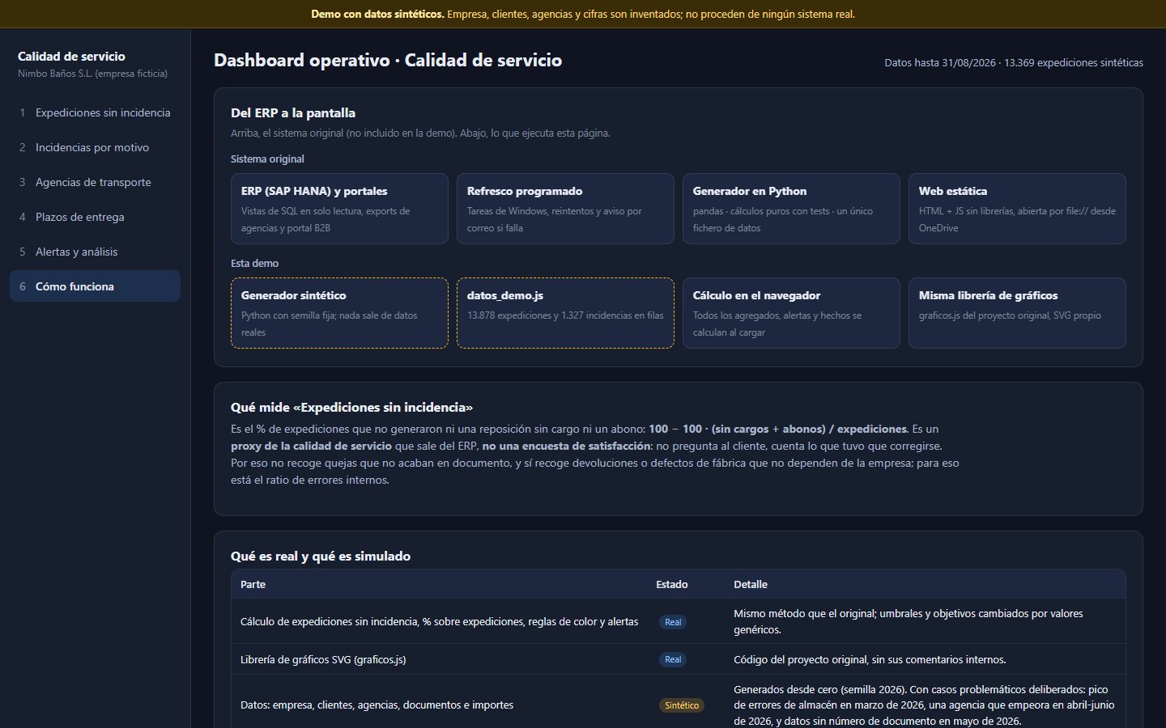Click the sidebar title "Calidad de servicio"
Screen dimensions: 1166x728
tap(71, 57)
